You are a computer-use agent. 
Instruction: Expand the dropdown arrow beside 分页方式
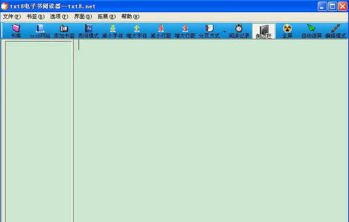click(224, 31)
